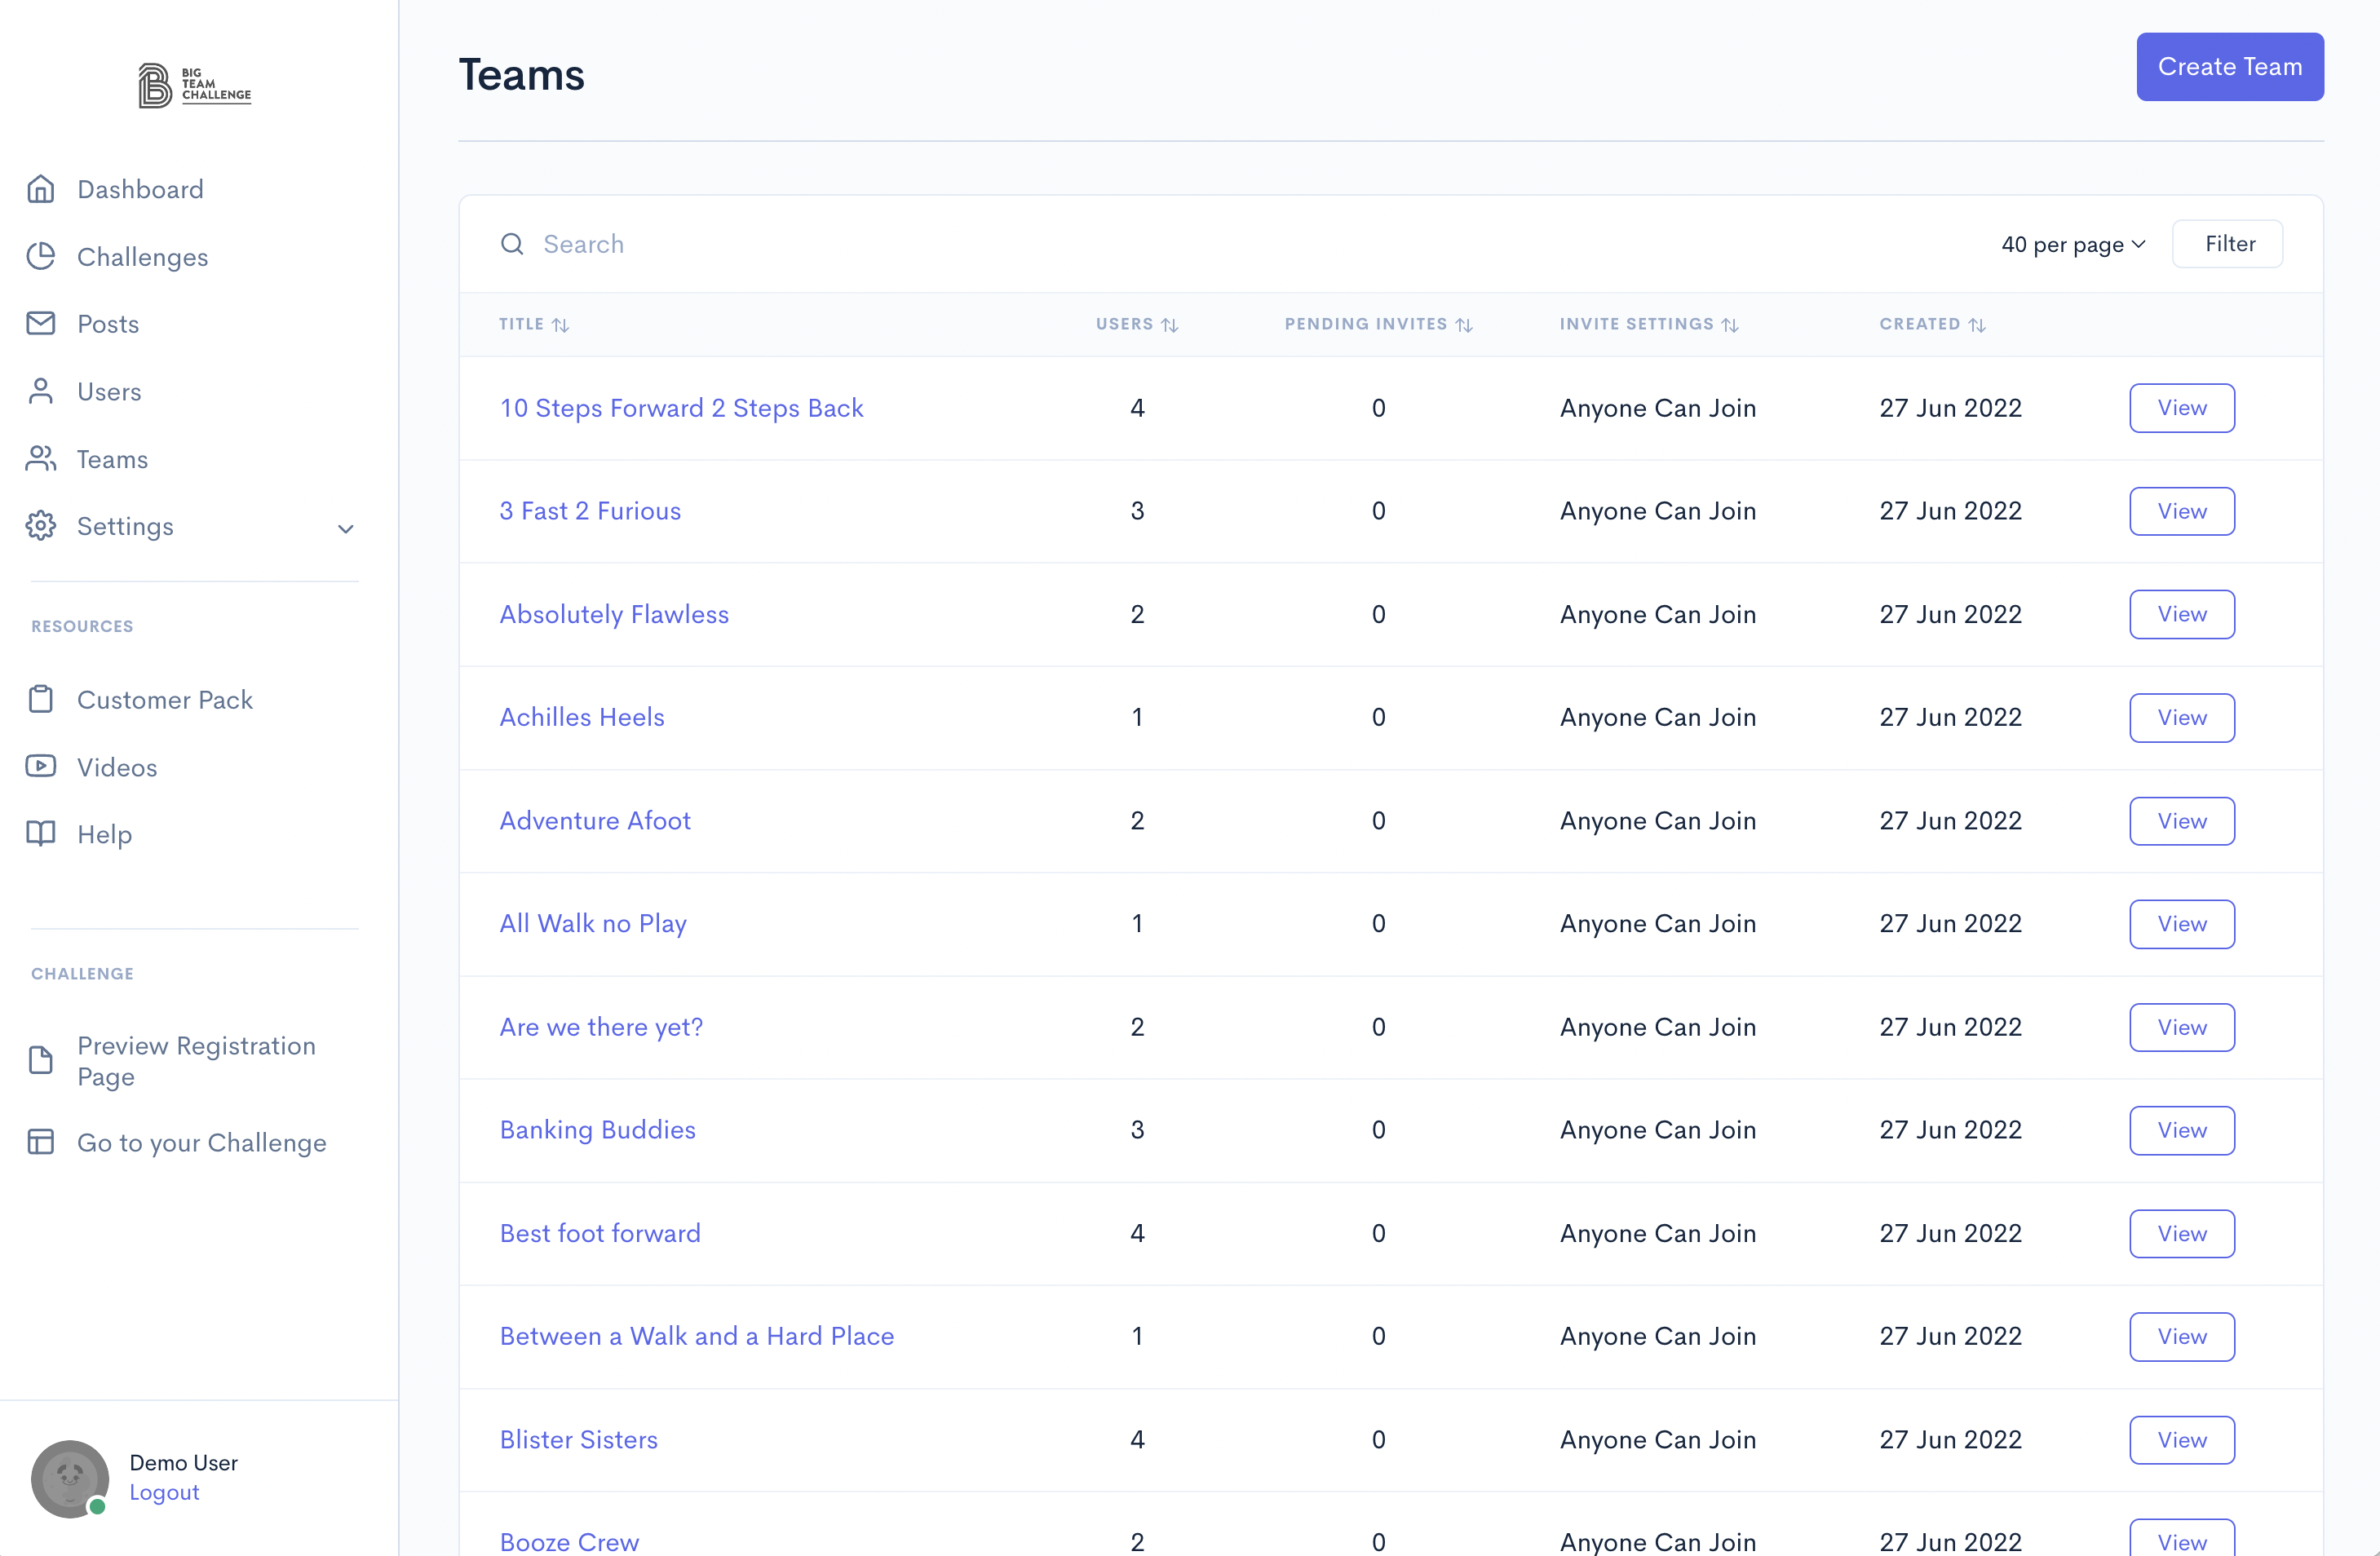The width and height of the screenshot is (2380, 1556).
Task: Click the Challenges pie chart icon
Action: click(x=41, y=257)
